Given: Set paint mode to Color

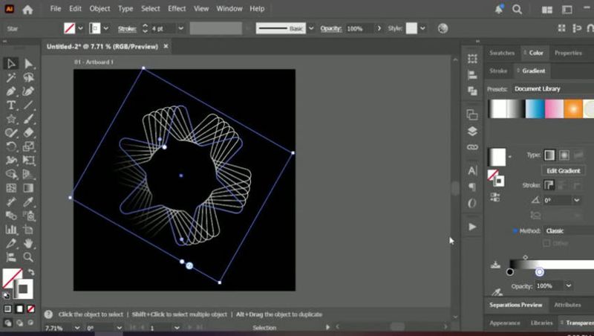Looking at the screenshot, I should (x=7, y=309).
